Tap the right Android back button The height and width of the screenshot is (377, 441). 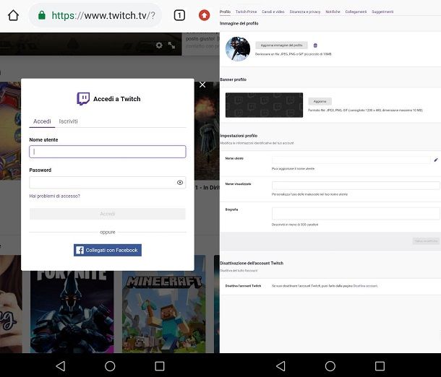point(281,365)
